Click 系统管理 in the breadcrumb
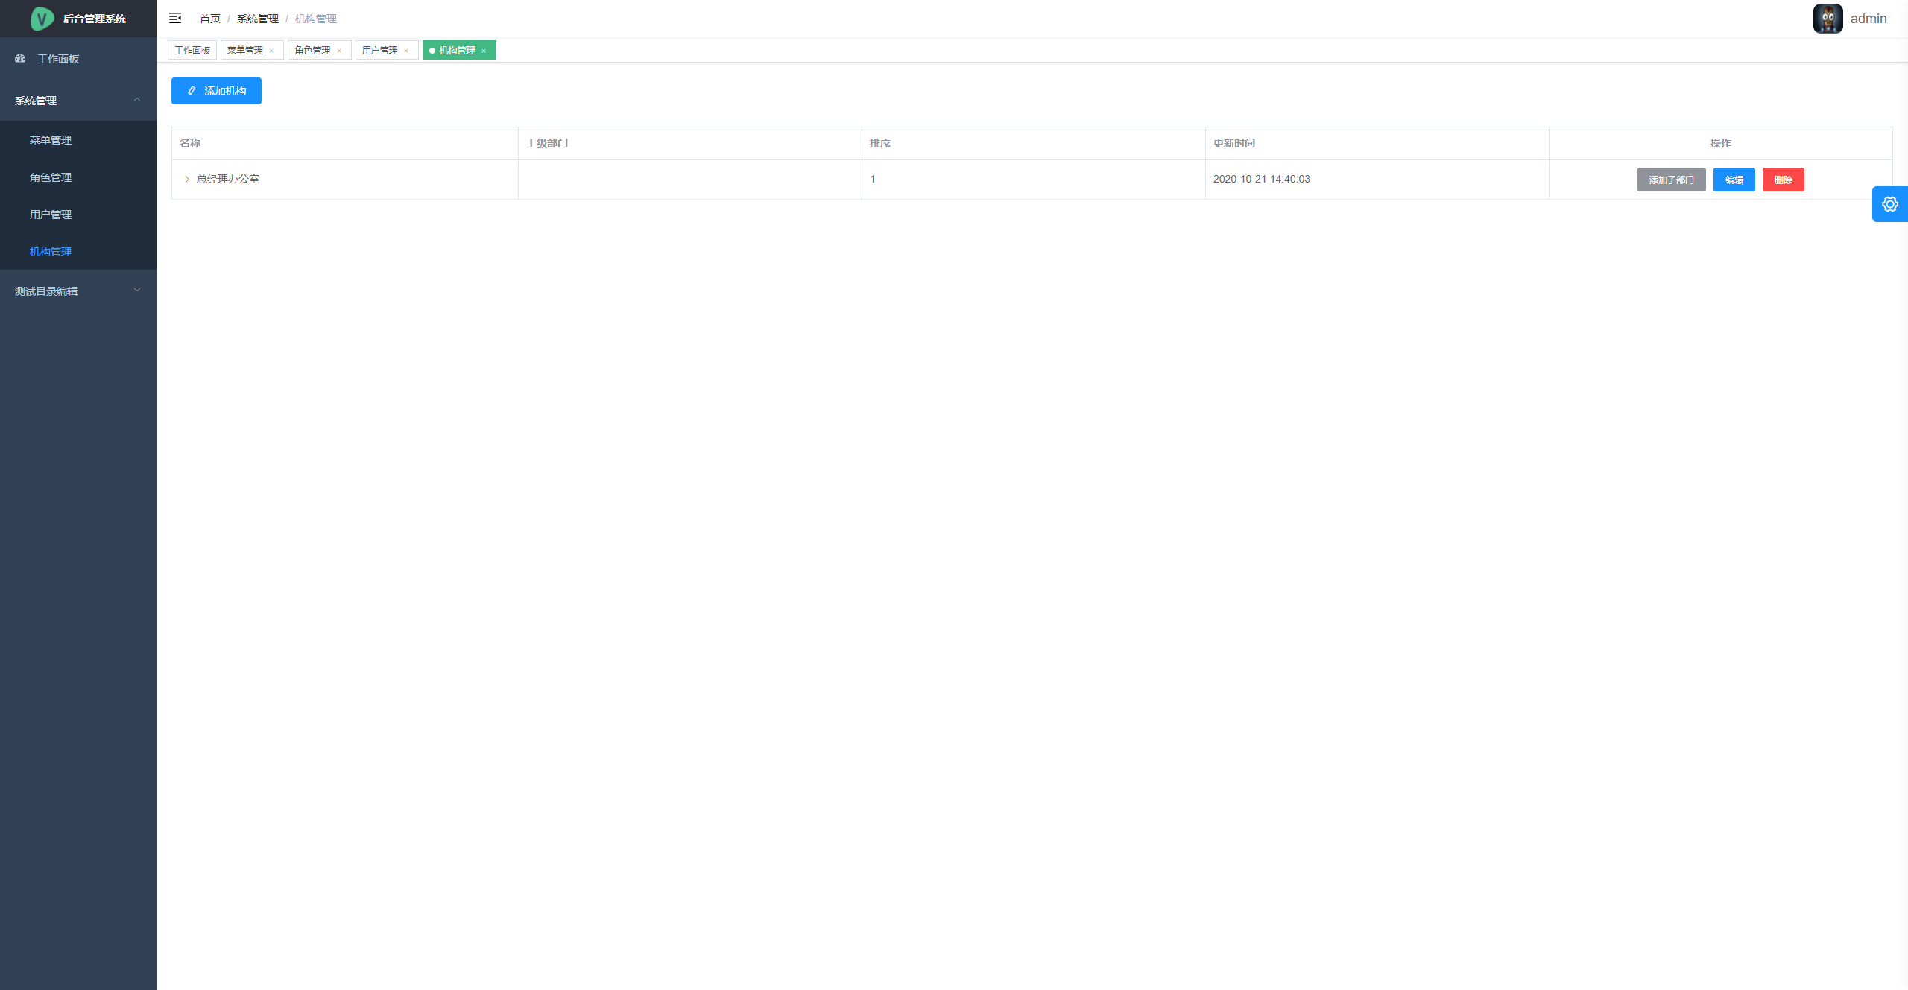This screenshot has height=990, width=1908. [258, 19]
